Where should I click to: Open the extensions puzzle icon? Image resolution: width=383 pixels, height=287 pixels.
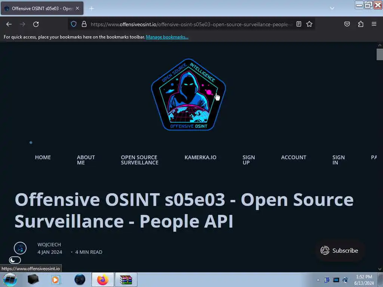pyautogui.click(x=361, y=24)
